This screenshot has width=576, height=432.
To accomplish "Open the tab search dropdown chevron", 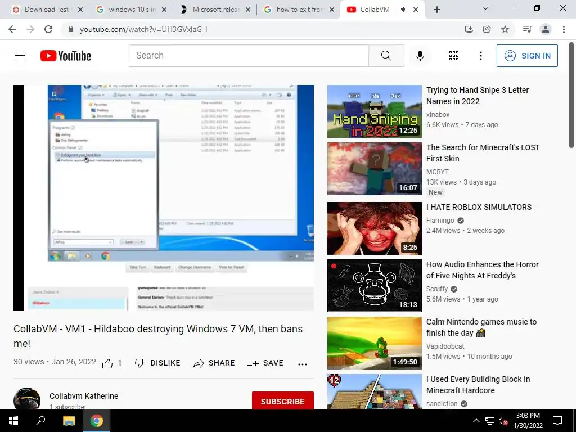I will (x=485, y=8).
